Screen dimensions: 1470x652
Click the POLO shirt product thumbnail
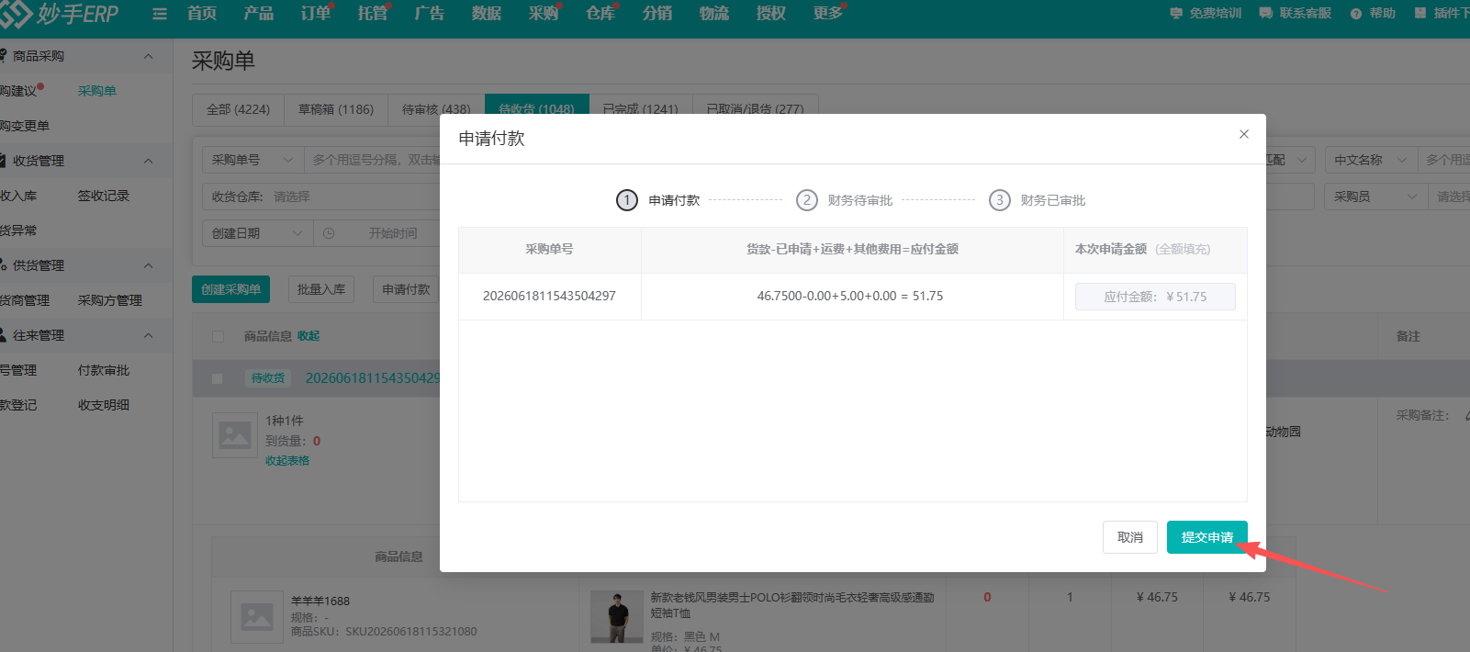pos(616,616)
